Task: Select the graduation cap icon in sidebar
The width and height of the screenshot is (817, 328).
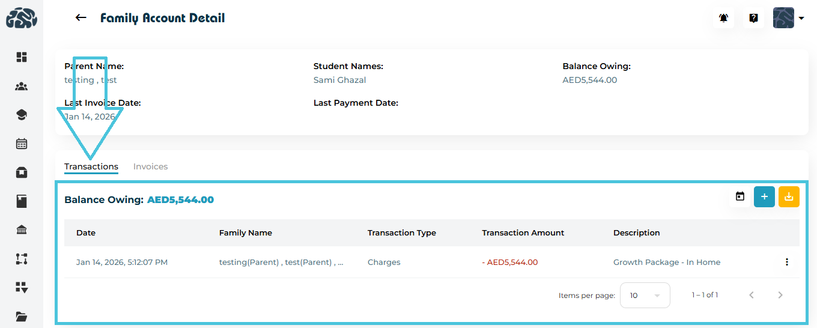Action: tap(22, 115)
